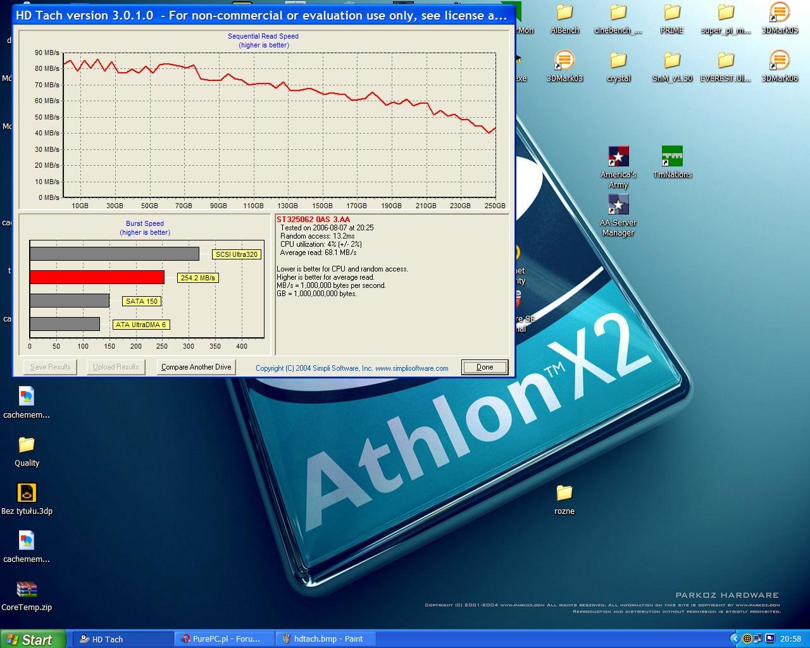Image resolution: width=810 pixels, height=648 pixels.
Task: Click the globe icon in system tray
Action: pos(747,639)
